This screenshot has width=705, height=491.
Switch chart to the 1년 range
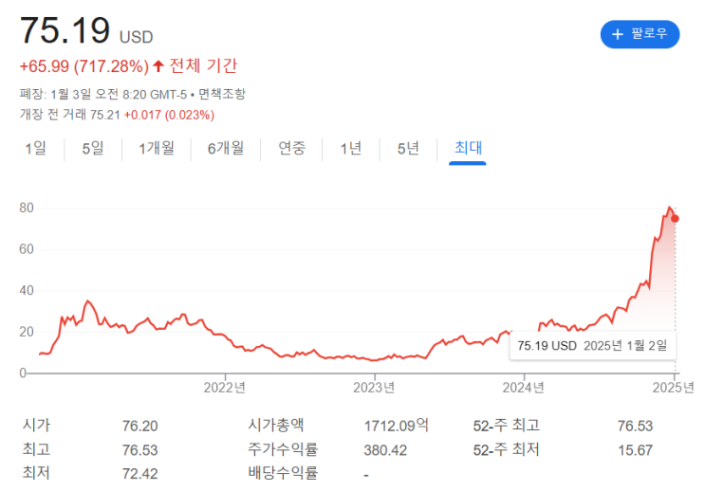coord(350,149)
